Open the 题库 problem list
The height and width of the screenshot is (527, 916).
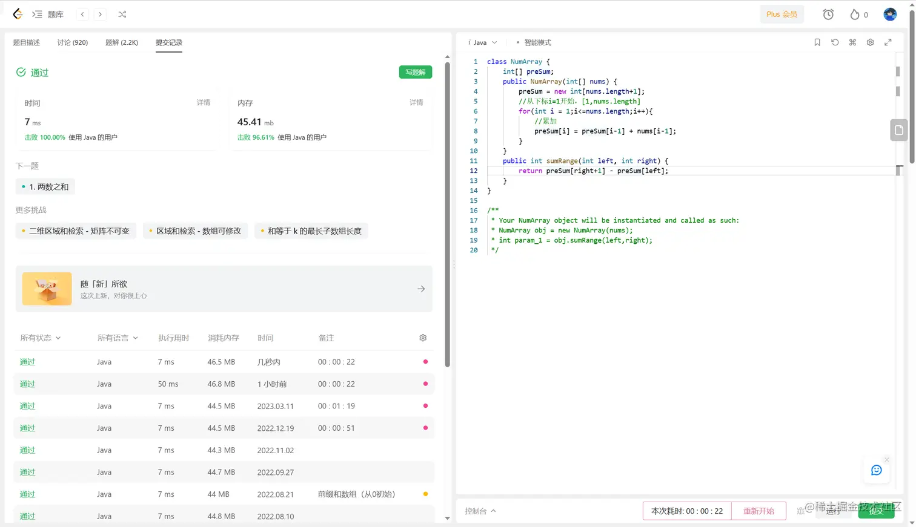48,15
